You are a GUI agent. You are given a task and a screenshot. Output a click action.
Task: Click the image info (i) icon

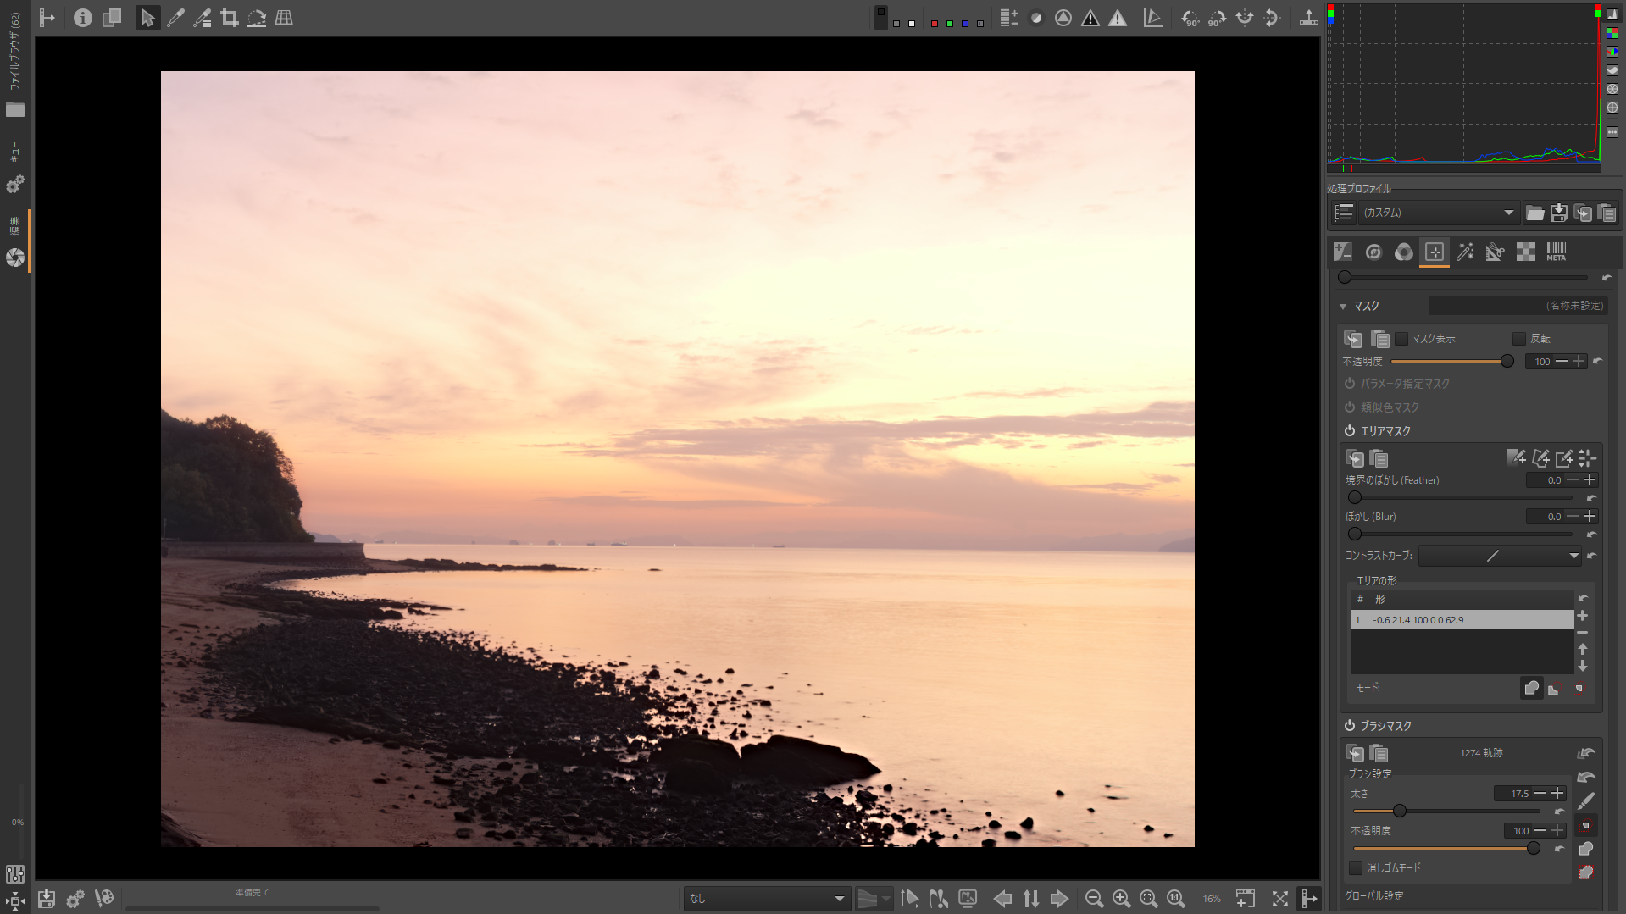(x=82, y=18)
